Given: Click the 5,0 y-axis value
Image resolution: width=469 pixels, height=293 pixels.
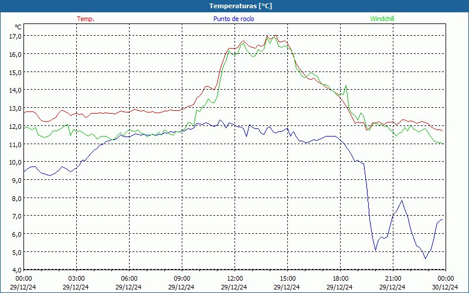Looking at the screenshot, I should pyautogui.click(x=17, y=253).
